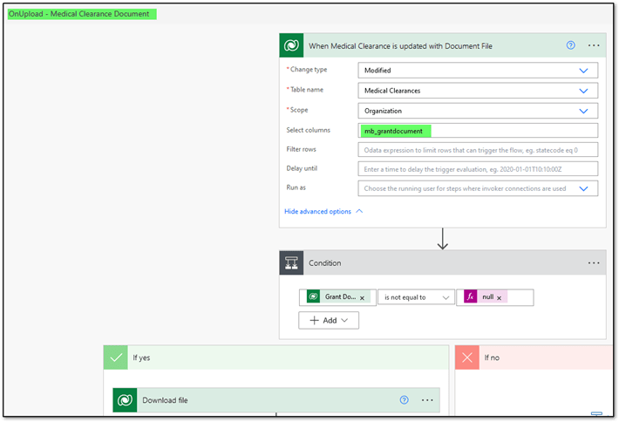The width and height of the screenshot is (619, 422).
Task: Select the If no branch header
Action: 534,357
